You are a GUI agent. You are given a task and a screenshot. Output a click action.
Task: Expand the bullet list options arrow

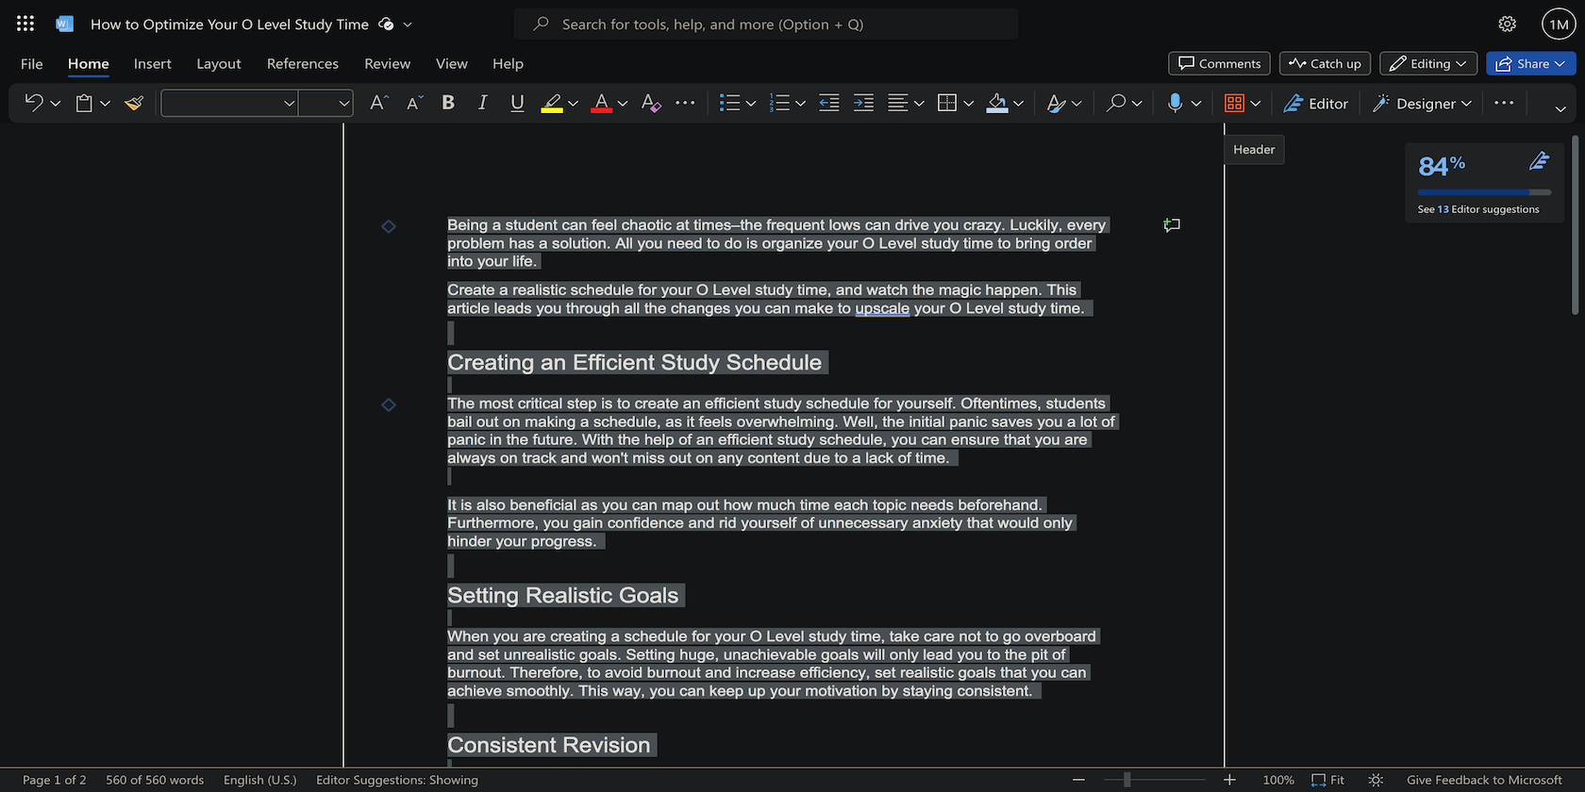[751, 104]
